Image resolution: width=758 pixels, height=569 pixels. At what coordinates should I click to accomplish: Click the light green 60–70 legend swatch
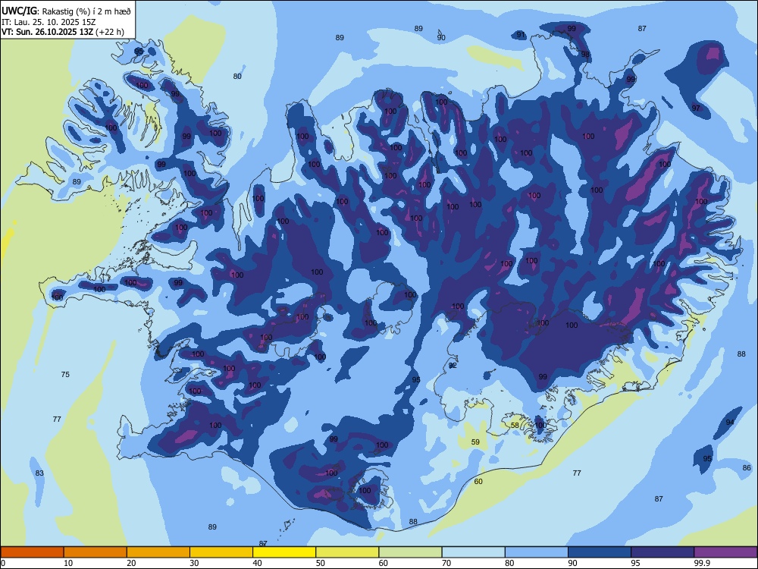(410, 552)
